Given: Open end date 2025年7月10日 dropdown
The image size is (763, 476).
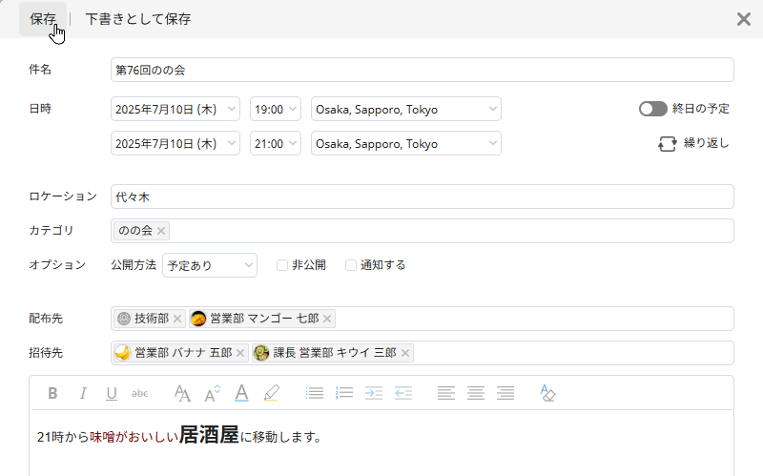Looking at the screenshot, I should coord(175,144).
